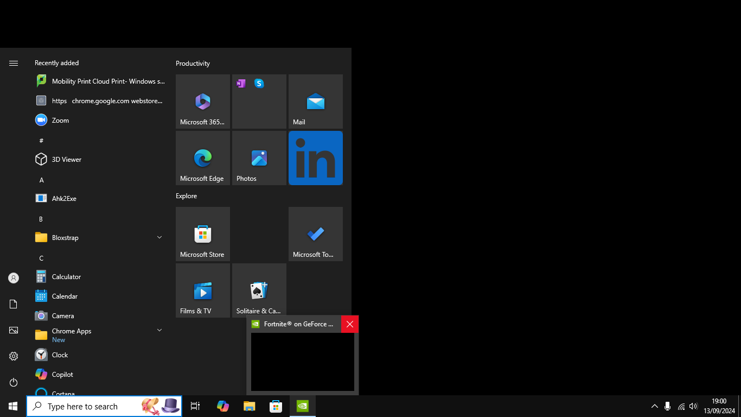This screenshot has height=417, width=741.
Task: Open Microsoft Store from the taskbar
Action: click(276, 406)
